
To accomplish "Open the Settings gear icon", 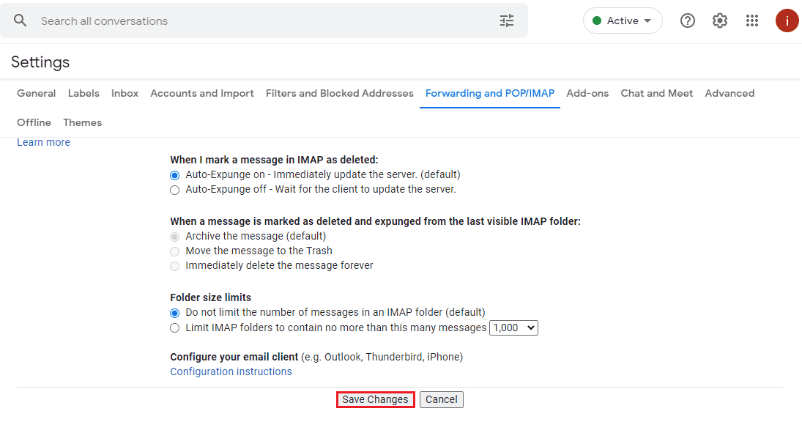I will pos(720,21).
